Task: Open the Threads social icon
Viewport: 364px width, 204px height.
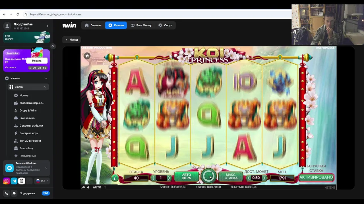Action: pyautogui.click(x=22, y=181)
